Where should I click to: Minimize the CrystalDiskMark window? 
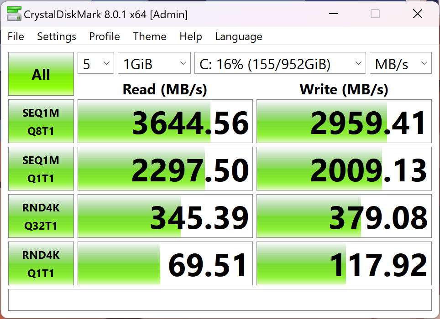point(333,14)
